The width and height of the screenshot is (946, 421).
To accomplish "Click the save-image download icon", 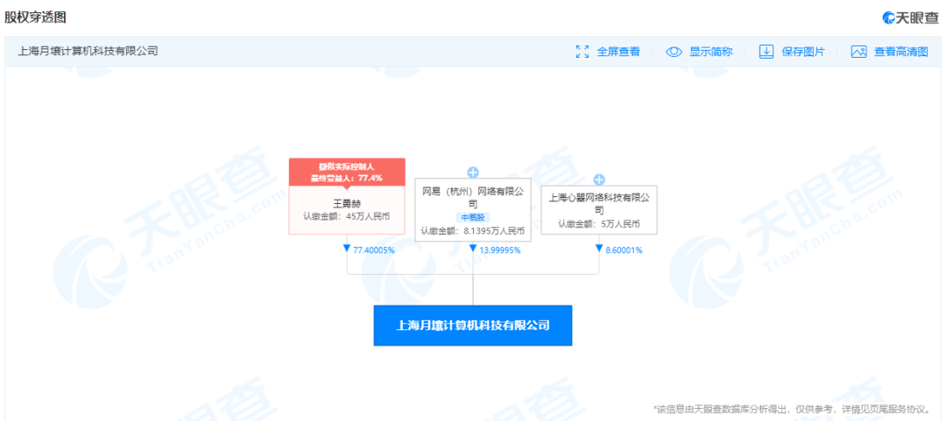I will tap(766, 52).
